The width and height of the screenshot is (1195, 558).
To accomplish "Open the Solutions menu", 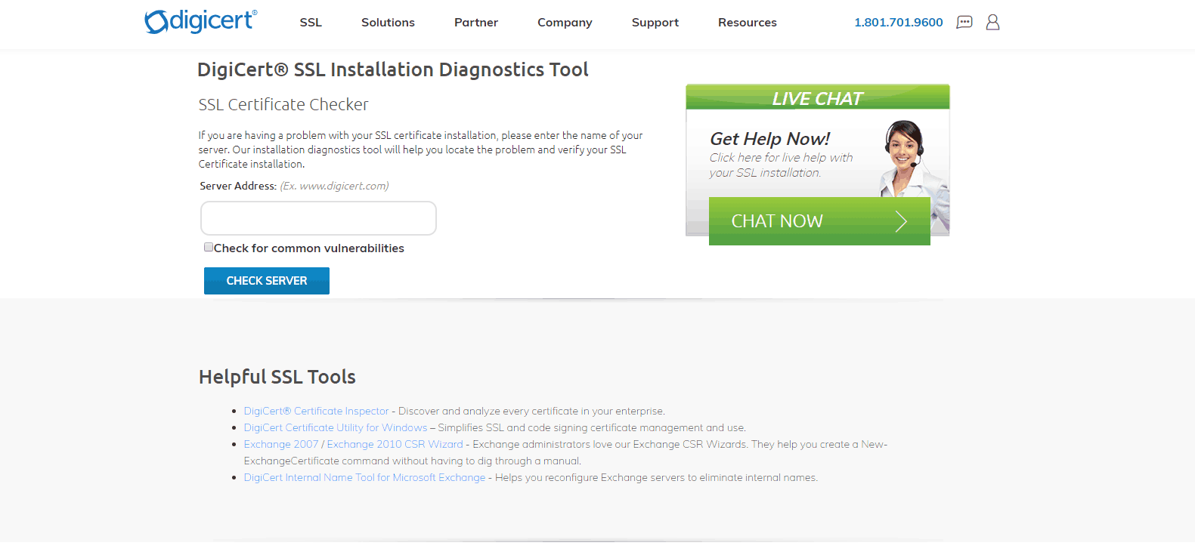I will [x=388, y=23].
